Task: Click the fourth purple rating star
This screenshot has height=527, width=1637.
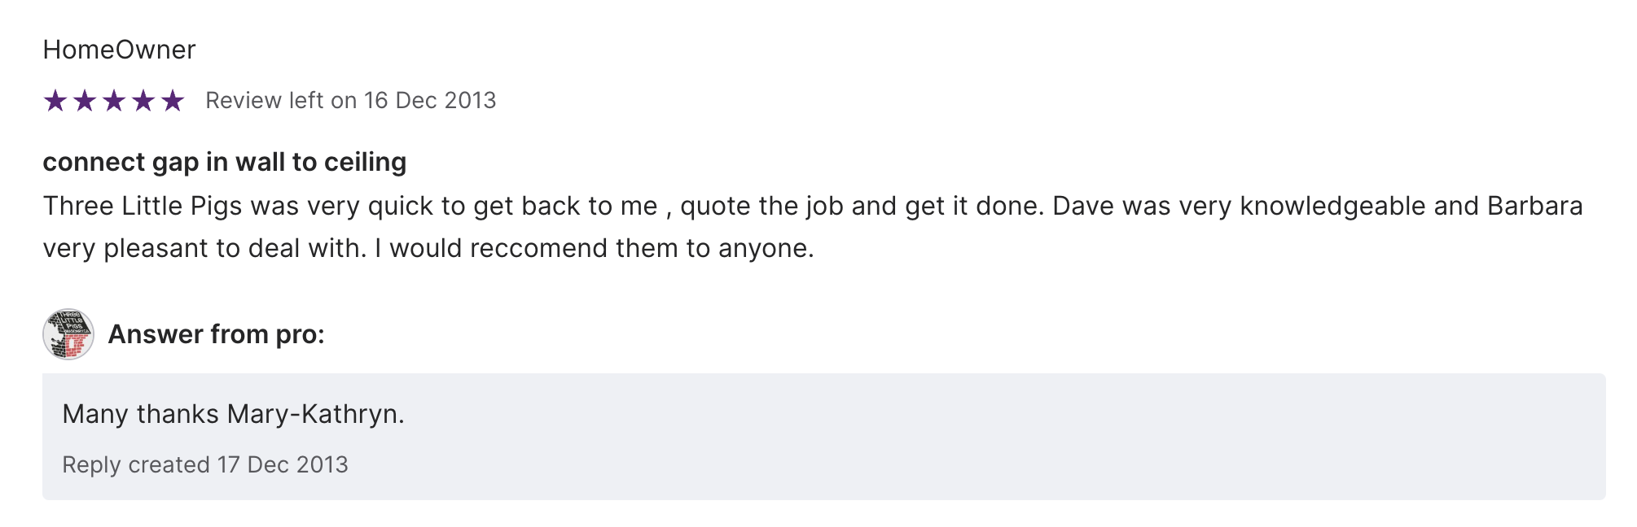Action: click(x=143, y=101)
